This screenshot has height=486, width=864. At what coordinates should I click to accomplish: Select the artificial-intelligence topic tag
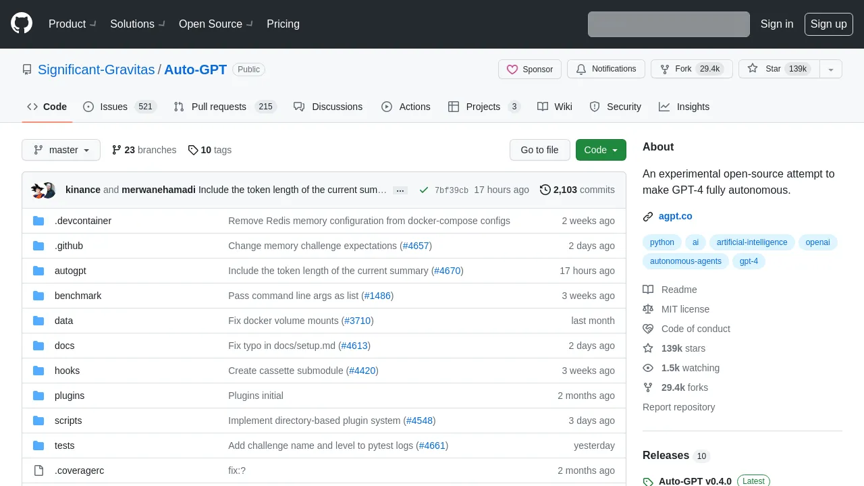click(752, 242)
